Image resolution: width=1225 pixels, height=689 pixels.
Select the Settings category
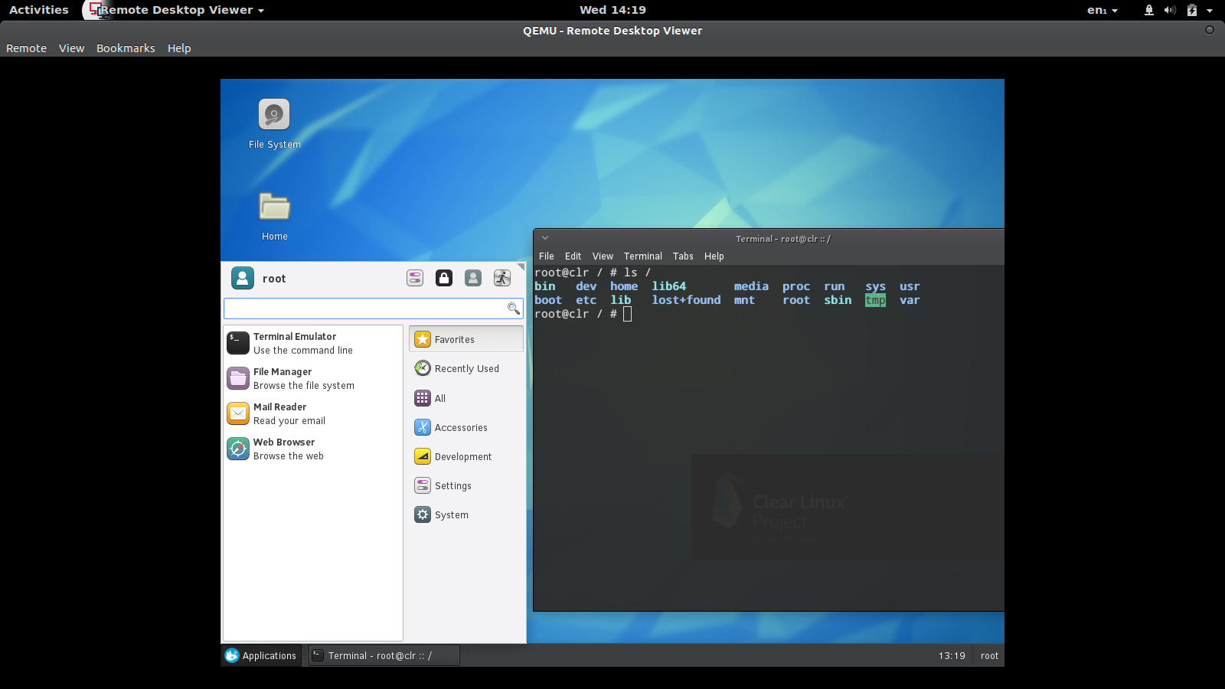[x=466, y=485]
